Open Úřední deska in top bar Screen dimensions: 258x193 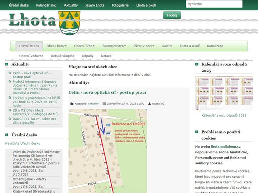[19, 5]
